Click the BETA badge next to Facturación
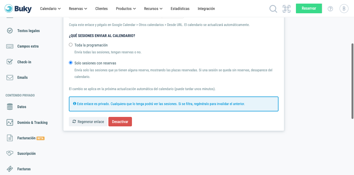 pos(41,138)
